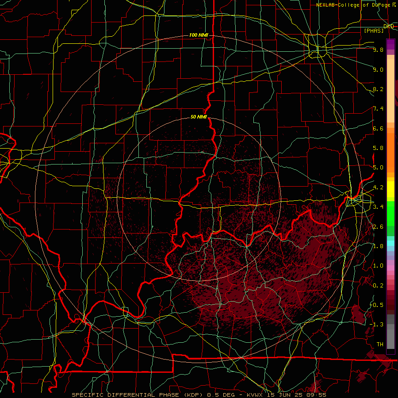Image resolution: width=398 pixels, height=398 pixels.
Task: Pick the bright green swatch in the legend
Action: [390, 213]
